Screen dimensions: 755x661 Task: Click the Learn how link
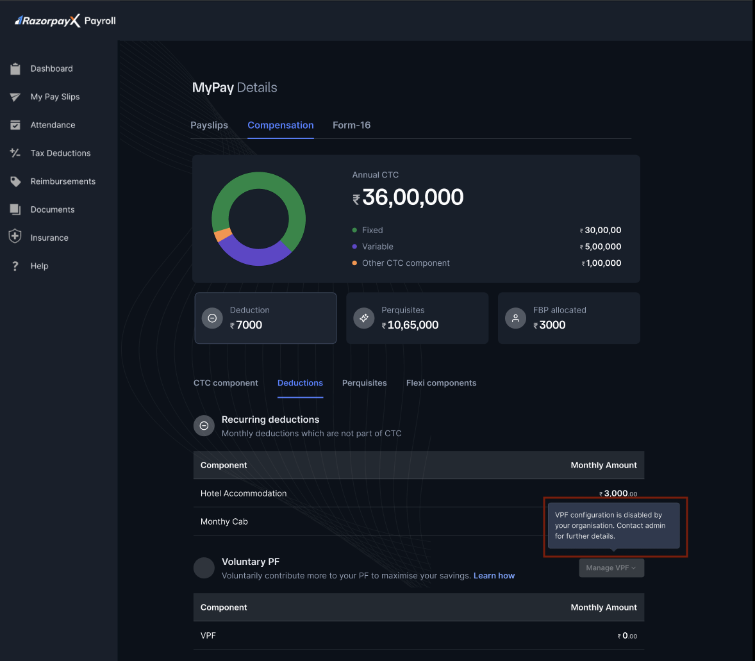tap(494, 576)
